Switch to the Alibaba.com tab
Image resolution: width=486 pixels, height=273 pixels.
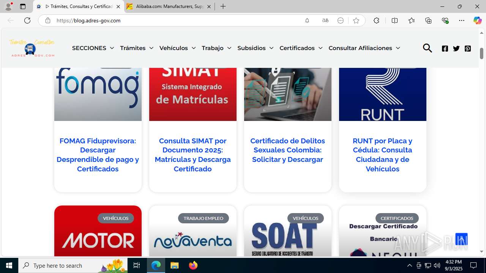pyautogui.click(x=169, y=6)
